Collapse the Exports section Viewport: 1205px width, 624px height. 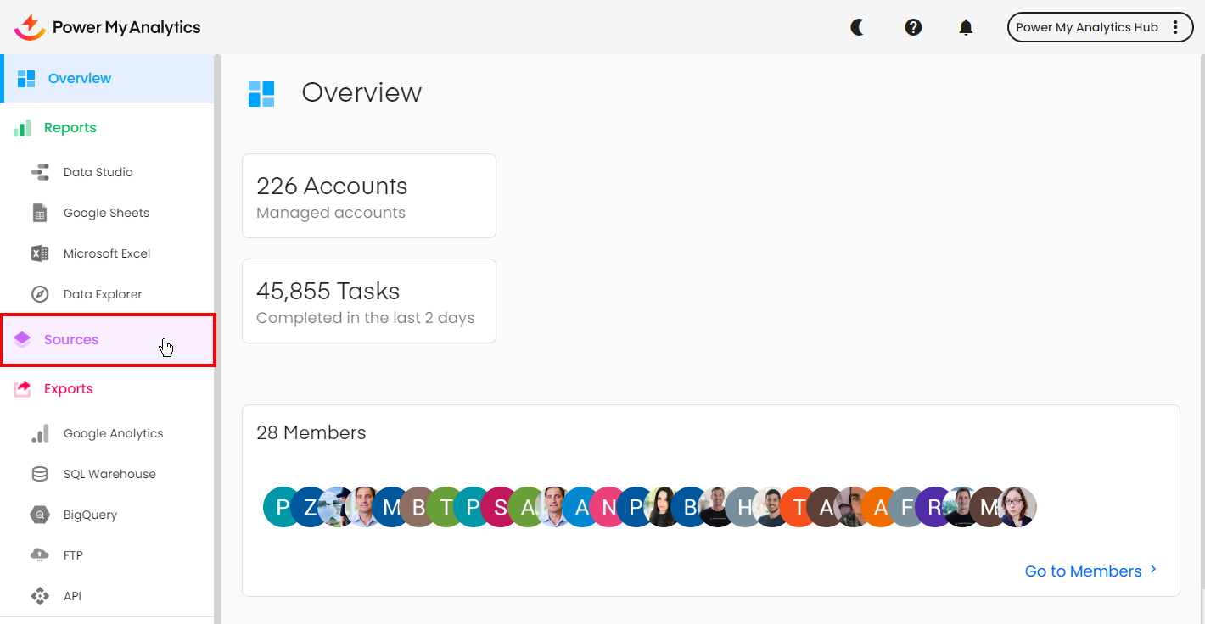[68, 389]
